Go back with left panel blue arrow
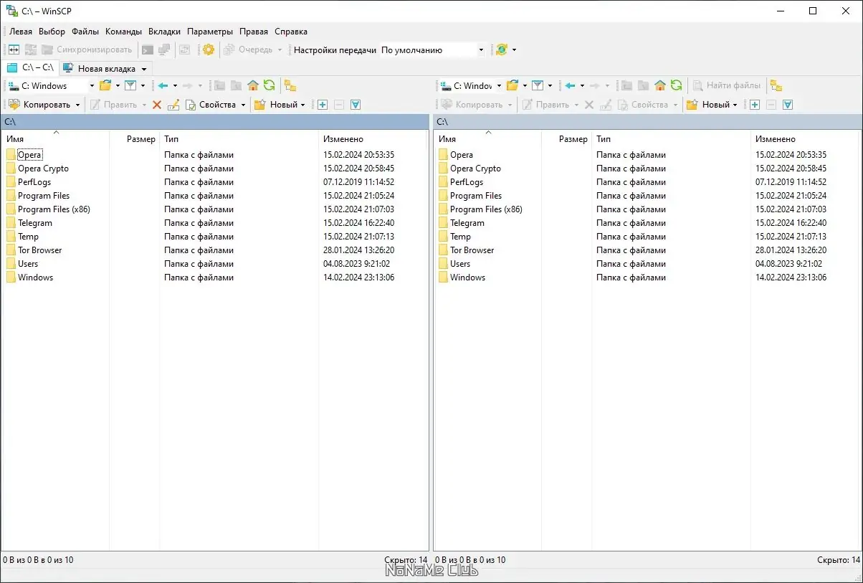Image resolution: width=863 pixels, height=583 pixels. tap(163, 85)
